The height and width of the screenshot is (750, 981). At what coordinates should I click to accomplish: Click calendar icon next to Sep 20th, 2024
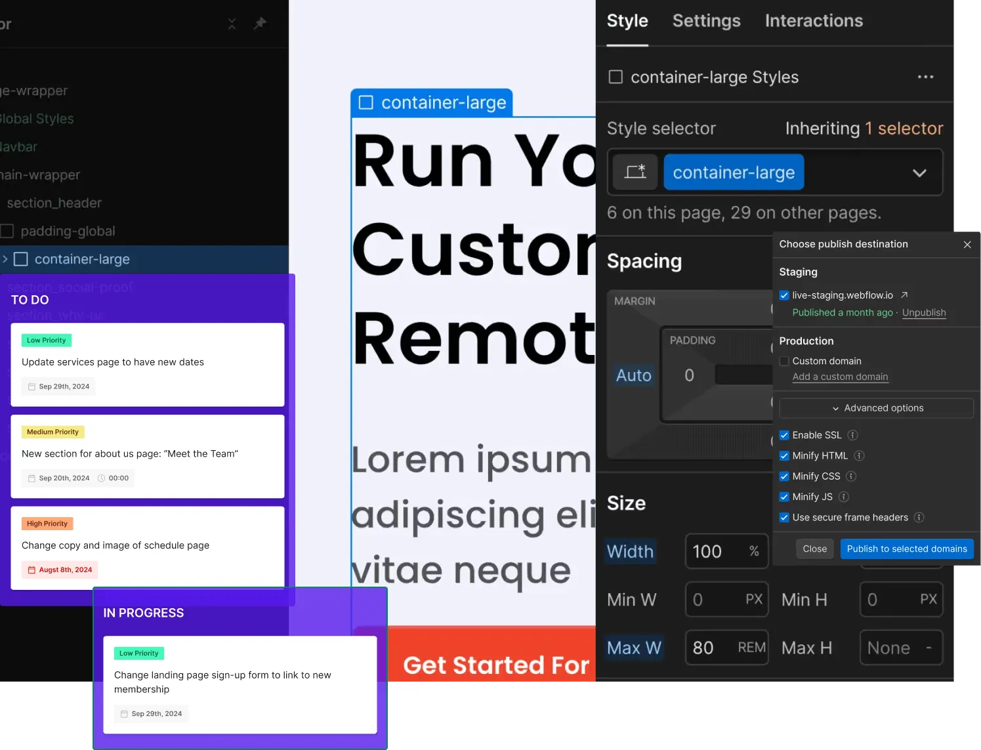pyautogui.click(x=31, y=478)
